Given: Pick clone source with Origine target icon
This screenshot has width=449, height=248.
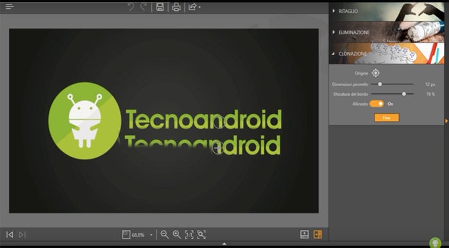Looking at the screenshot, I should click(x=375, y=73).
